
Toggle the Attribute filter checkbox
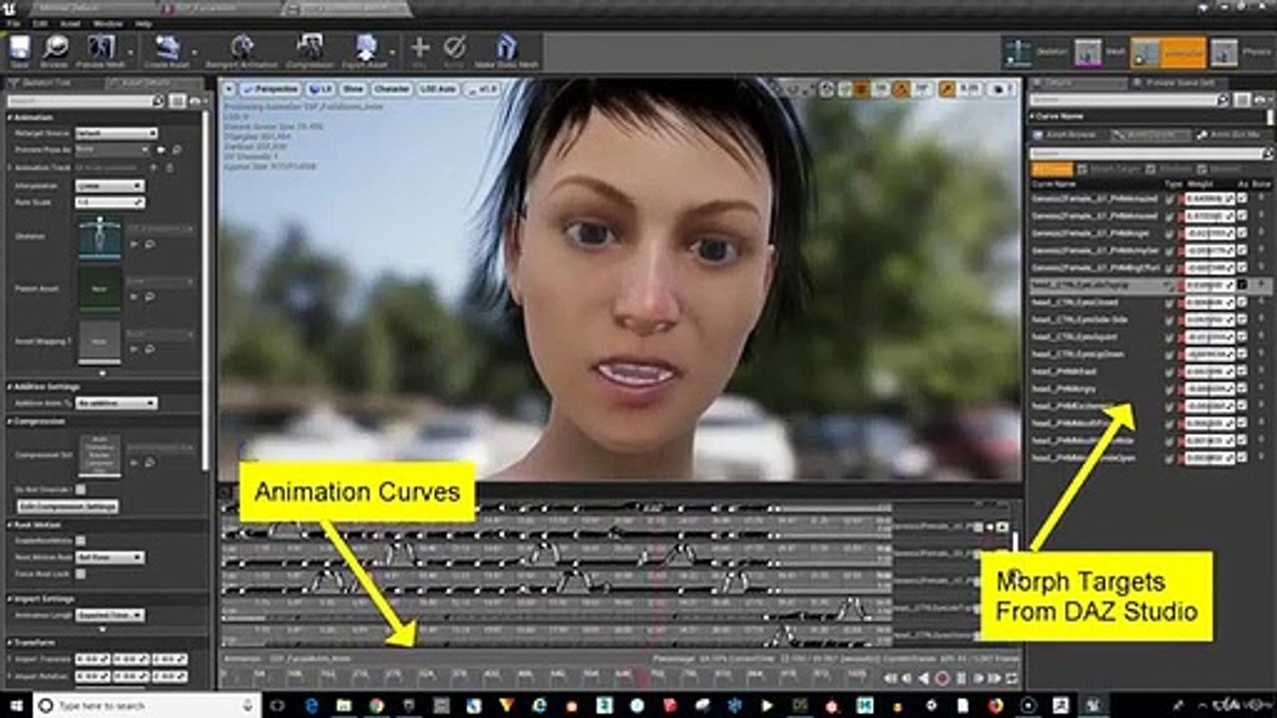(1150, 170)
